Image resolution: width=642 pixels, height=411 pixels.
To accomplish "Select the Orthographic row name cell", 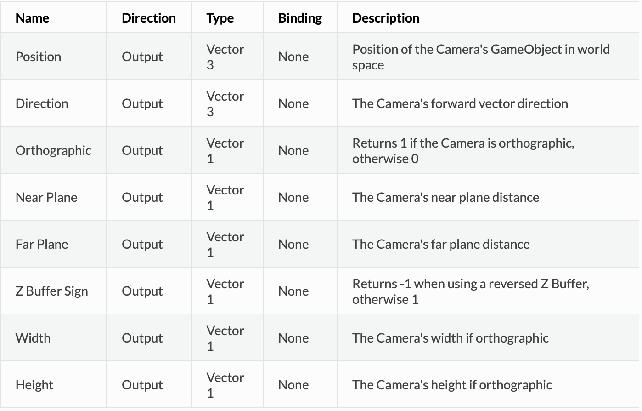I will tap(53, 150).
